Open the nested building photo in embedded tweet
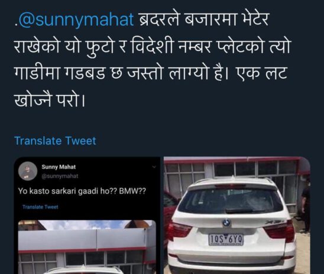Viewport: 324px width, 274px height. (x=87, y=247)
